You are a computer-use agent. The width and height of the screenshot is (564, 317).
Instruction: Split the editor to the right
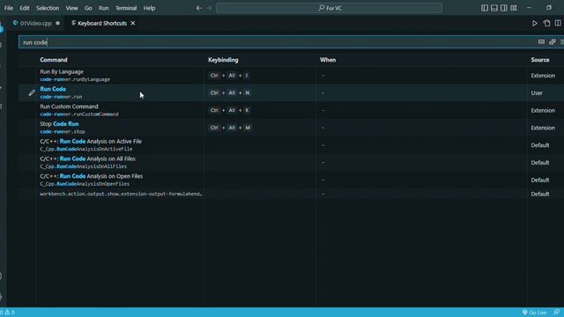558,24
